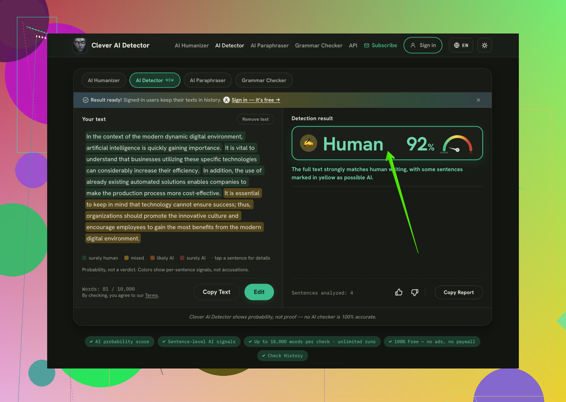The image size is (566, 402).
Task: Select the AI Detector NEW tab
Action: click(x=155, y=80)
